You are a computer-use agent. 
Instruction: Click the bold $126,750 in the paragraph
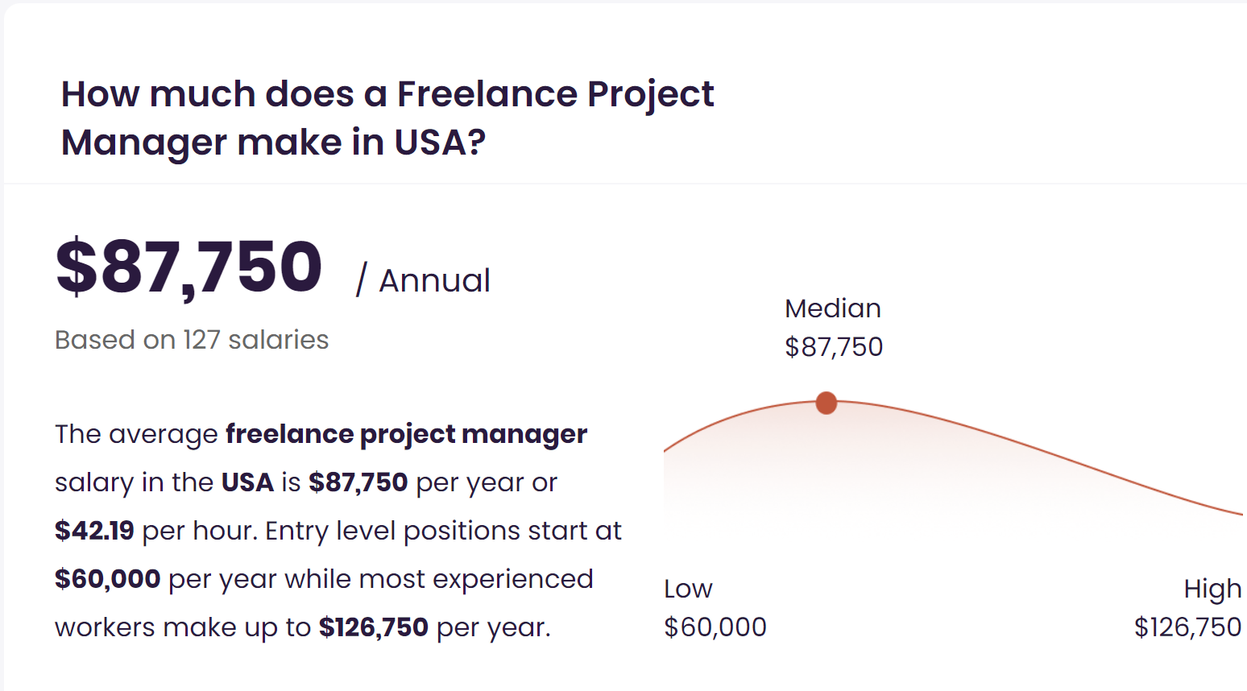pos(373,627)
